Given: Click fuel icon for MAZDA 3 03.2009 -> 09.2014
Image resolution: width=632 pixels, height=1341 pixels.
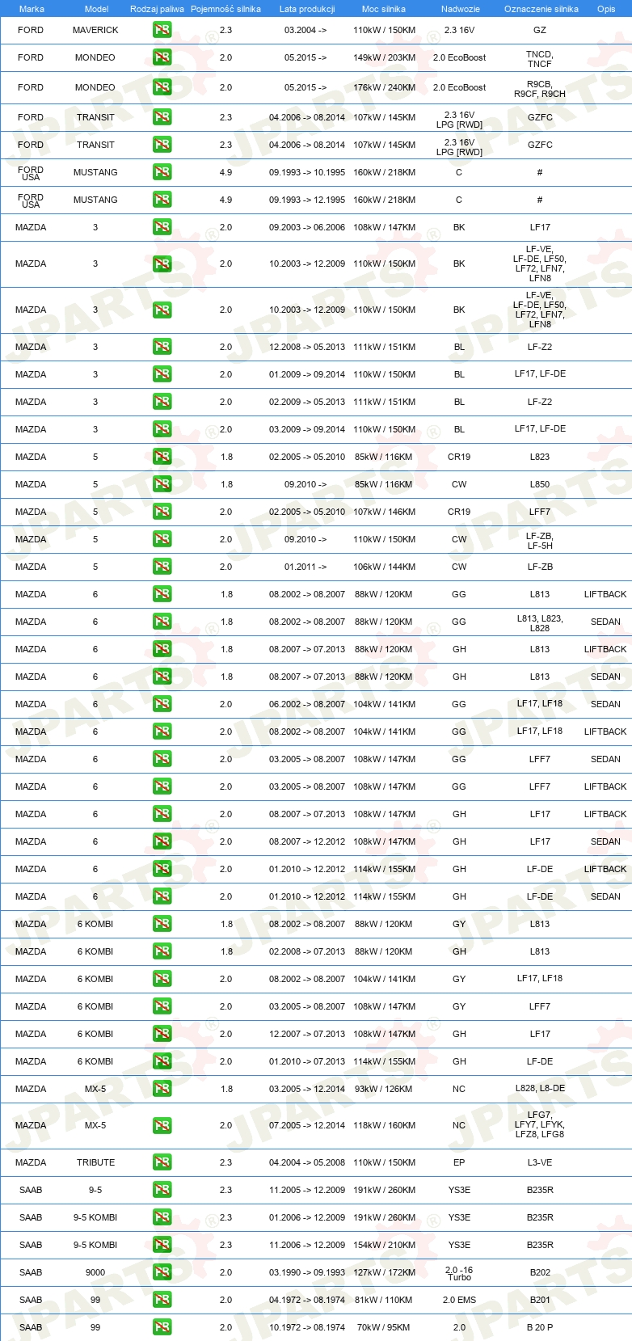Looking at the screenshot, I should 162,429.
